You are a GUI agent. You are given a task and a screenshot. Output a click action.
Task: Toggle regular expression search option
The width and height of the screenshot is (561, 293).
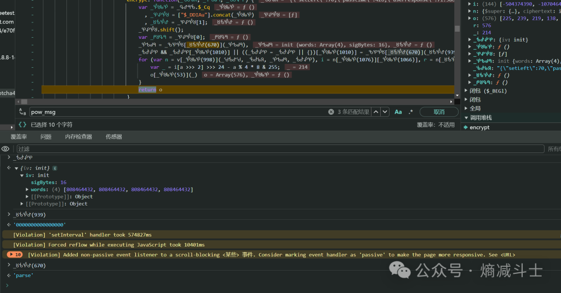pos(411,112)
